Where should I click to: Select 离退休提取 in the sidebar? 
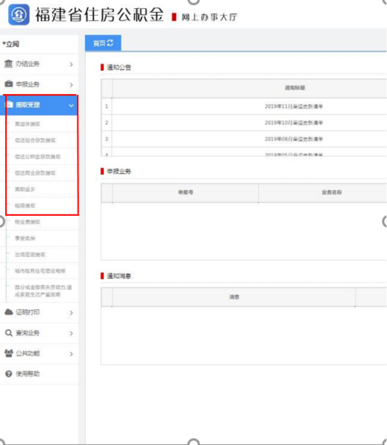(28, 124)
